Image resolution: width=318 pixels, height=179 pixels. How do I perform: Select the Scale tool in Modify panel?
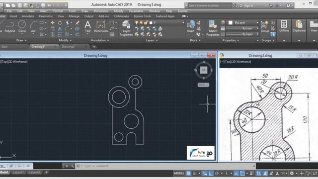[60, 34]
